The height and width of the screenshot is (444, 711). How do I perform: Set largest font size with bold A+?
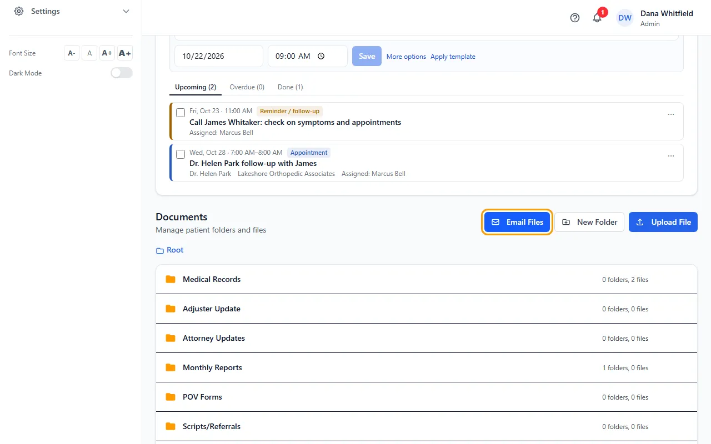coord(125,53)
